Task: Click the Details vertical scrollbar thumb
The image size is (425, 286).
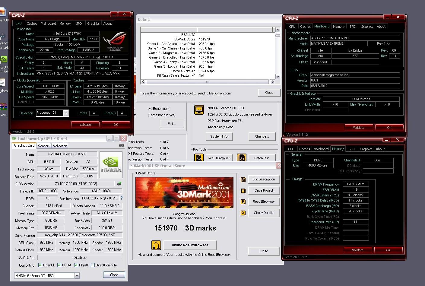Action: 278,35
